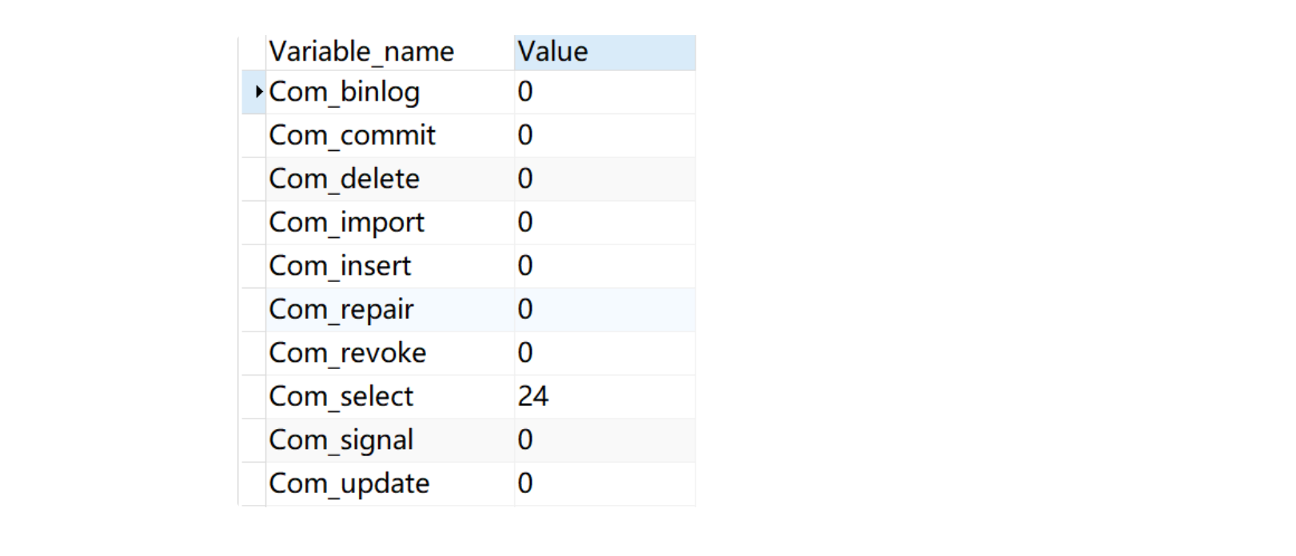Click the value 24 for Com_select
The image size is (1296, 556).
click(x=533, y=397)
